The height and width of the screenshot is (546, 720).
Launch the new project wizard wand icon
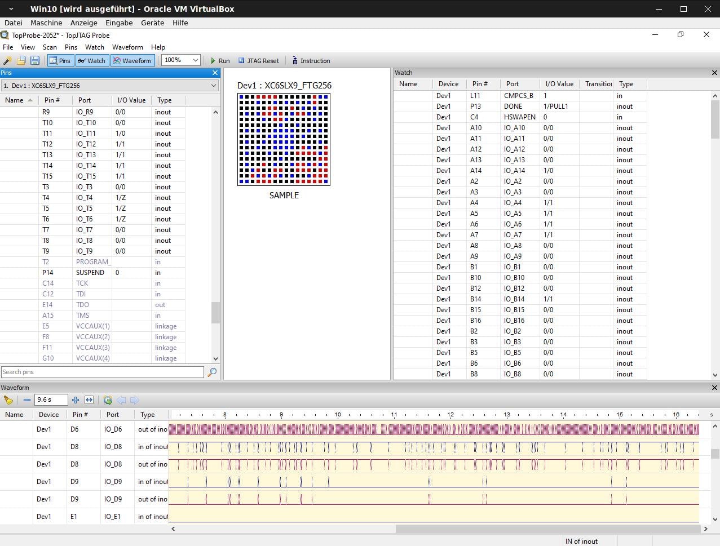8,60
